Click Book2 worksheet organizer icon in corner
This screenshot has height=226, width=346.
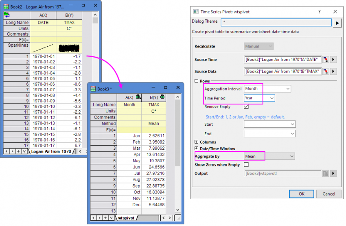pyautogui.click(x=7, y=15)
